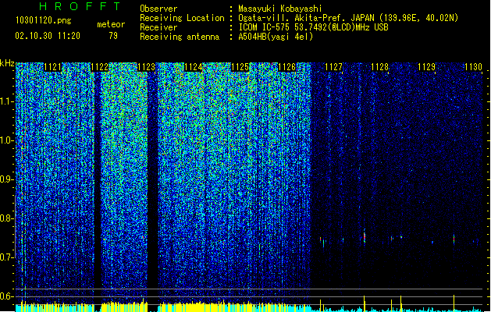Click the 1.1 frequency axis label
491x312 pixels.
tap(6, 101)
